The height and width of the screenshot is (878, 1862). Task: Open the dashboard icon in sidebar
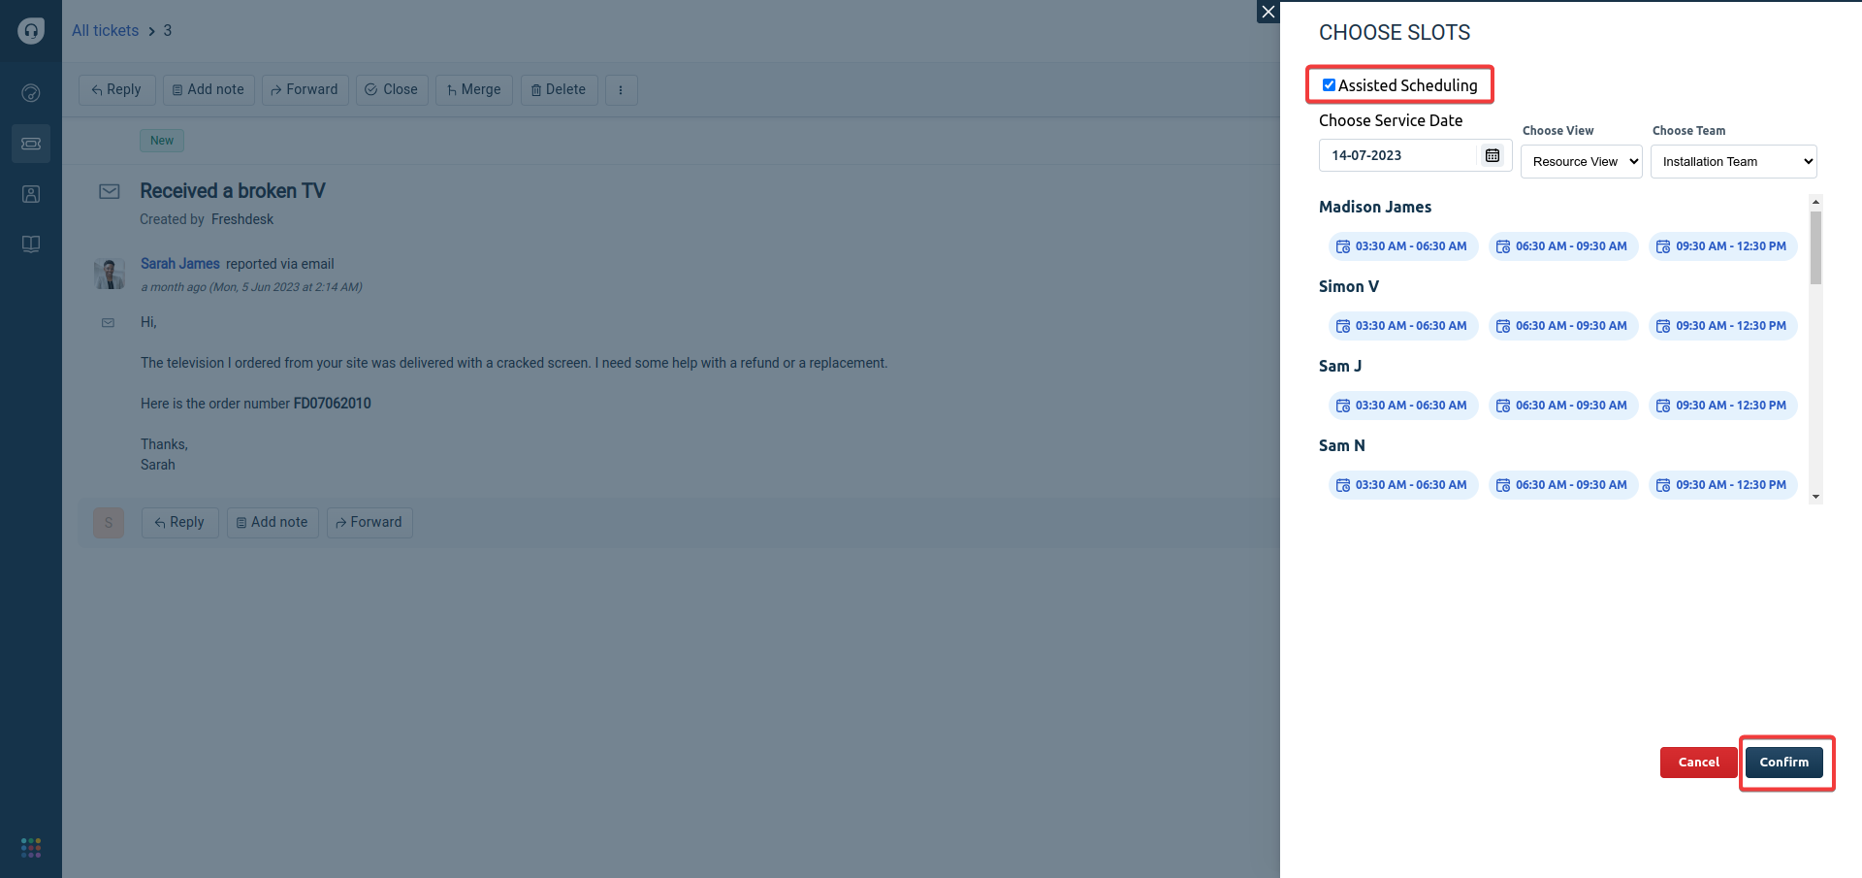(31, 93)
